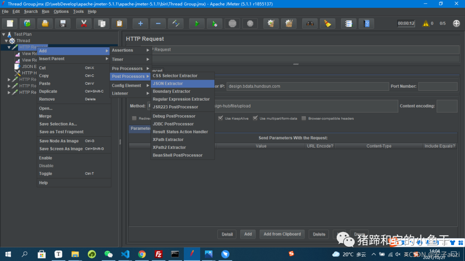Open the Templates toolbar icon

coord(27,23)
